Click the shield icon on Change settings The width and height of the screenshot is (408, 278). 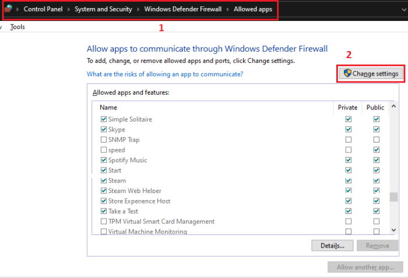point(347,73)
